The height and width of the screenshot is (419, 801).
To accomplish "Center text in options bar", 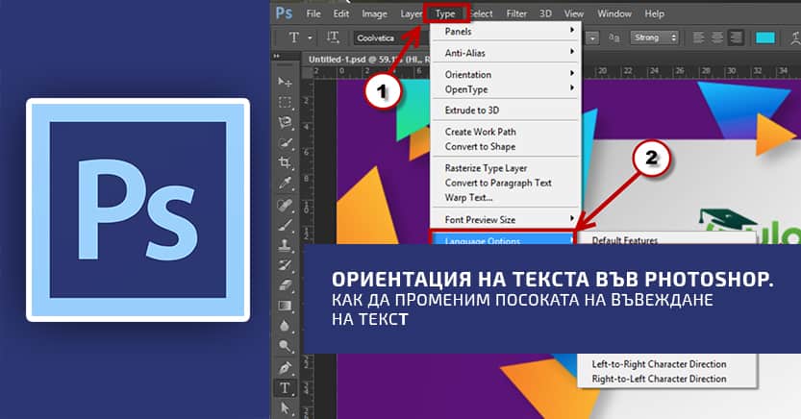I will coord(717,37).
